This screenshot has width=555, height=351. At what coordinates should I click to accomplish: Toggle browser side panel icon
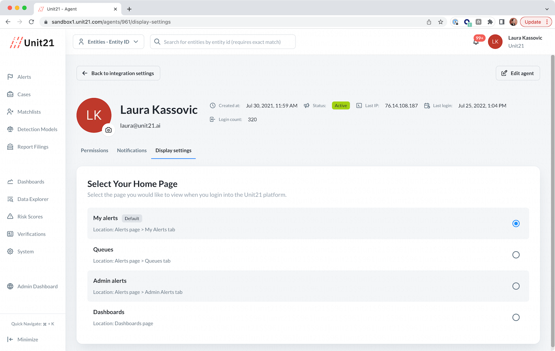502,22
